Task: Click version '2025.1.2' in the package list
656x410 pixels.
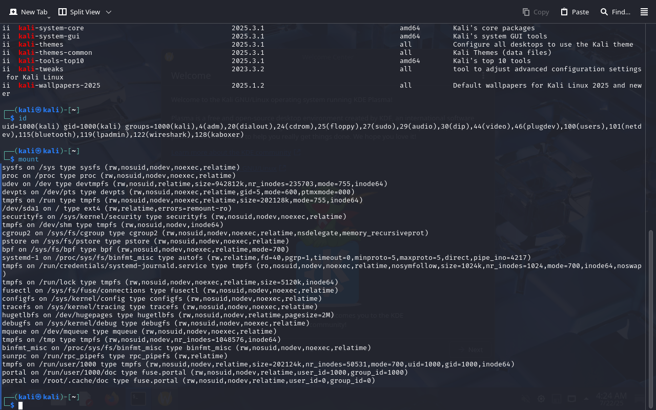Action: 248,86
